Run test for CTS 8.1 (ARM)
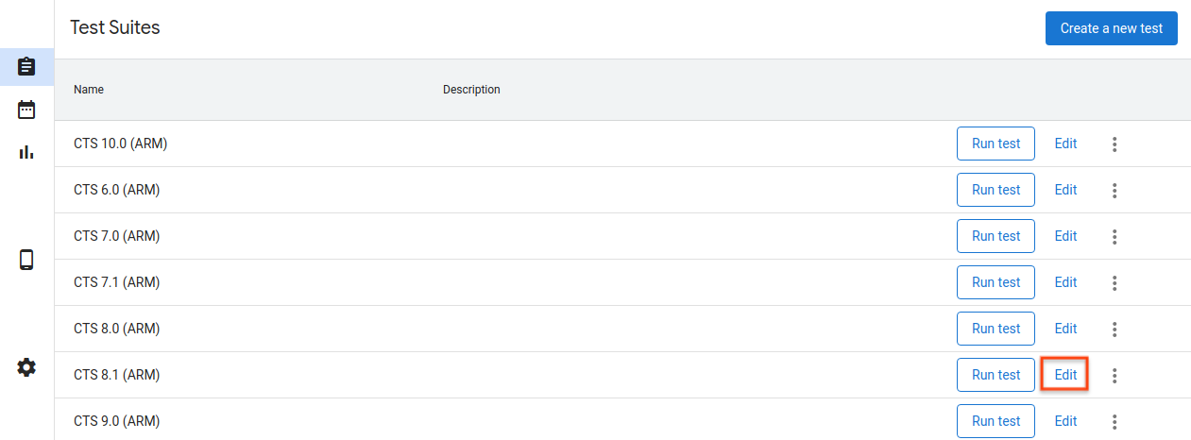 pos(995,375)
